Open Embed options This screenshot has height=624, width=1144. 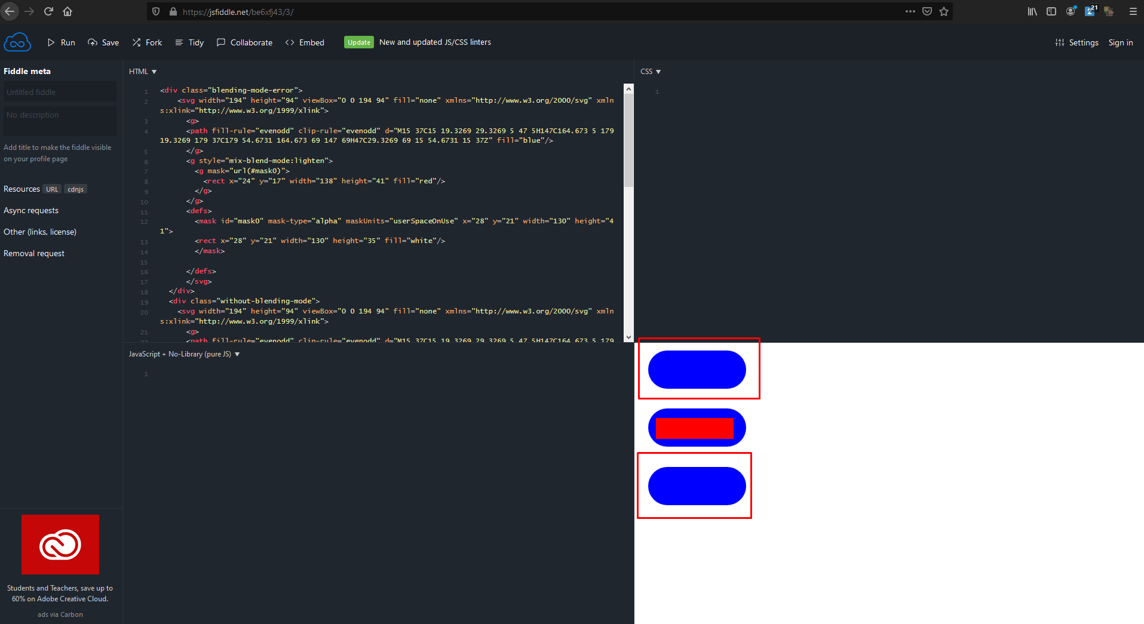305,42
